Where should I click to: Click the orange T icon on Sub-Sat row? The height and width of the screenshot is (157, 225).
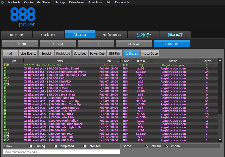[x=5, y=65]
